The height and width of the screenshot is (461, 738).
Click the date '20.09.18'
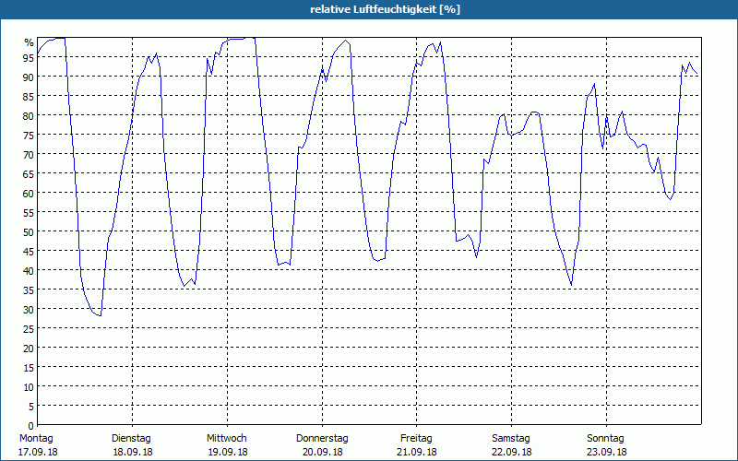[x=322, y=452]
